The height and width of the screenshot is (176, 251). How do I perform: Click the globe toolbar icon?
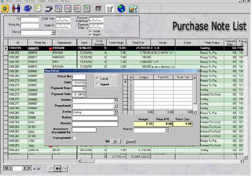[121, 9]
